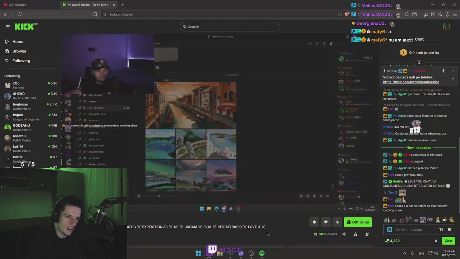
Task: Unpin the pinned chat message
Action: tap(443, 71)
